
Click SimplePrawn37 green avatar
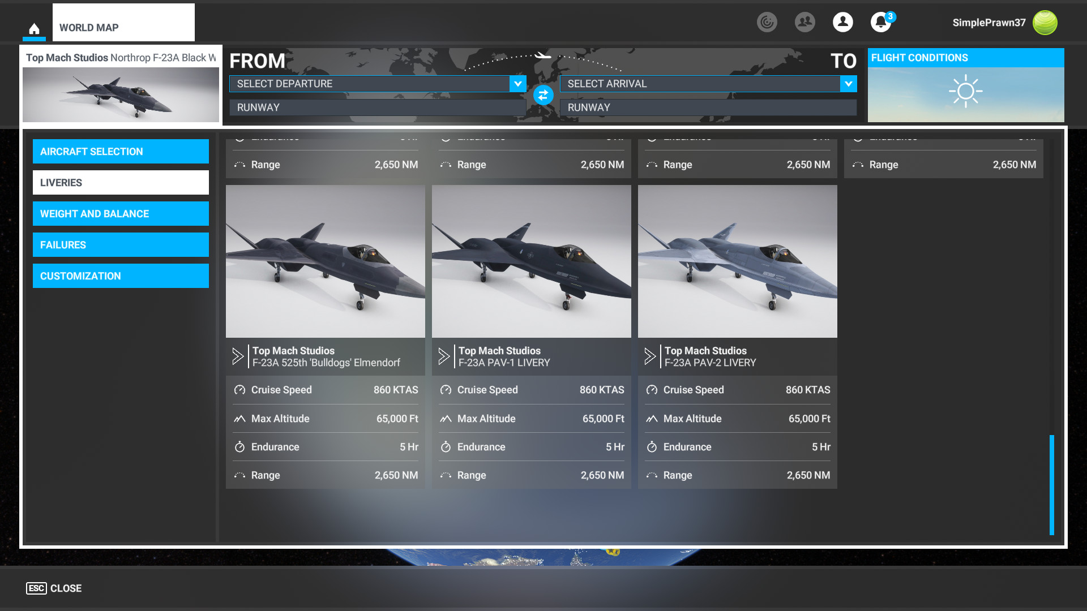coord(1045,23)
